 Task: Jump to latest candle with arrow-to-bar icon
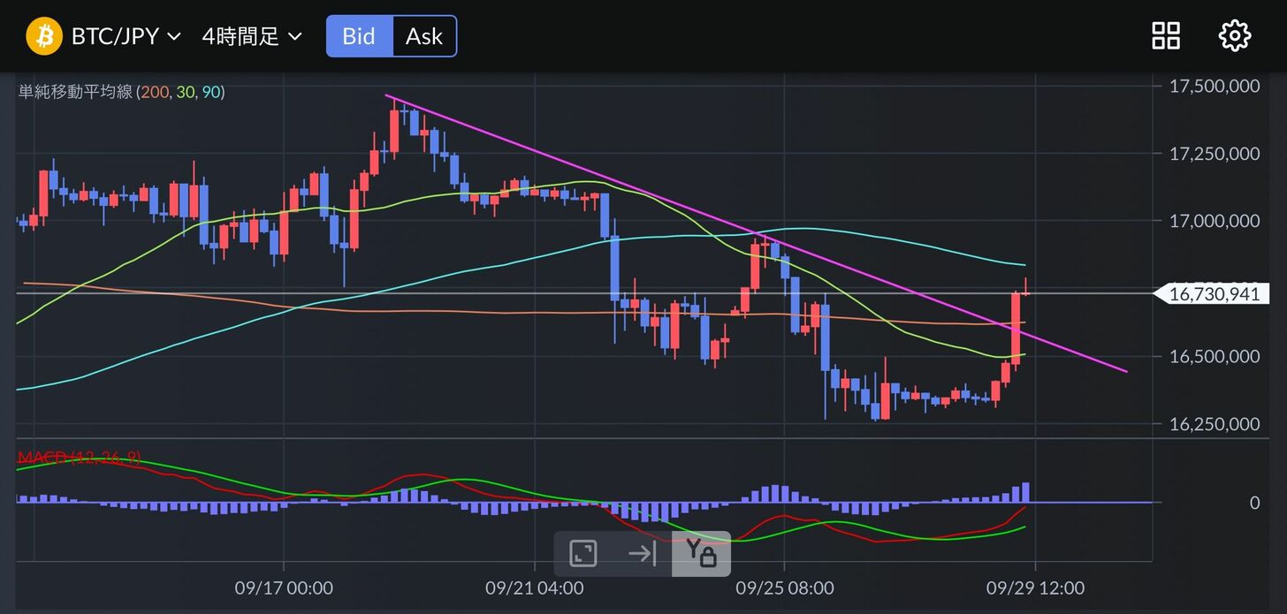(x=642, y=554)
